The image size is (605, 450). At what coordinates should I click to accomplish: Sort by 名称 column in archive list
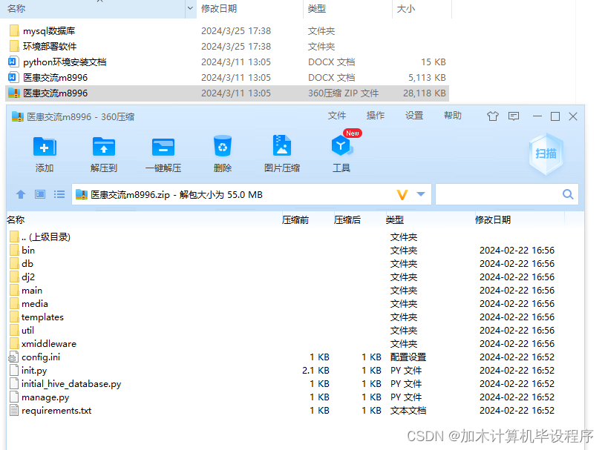(16, 220)
